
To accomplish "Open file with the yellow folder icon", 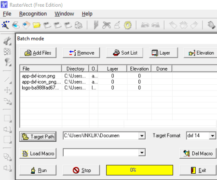I will (37, 25).
